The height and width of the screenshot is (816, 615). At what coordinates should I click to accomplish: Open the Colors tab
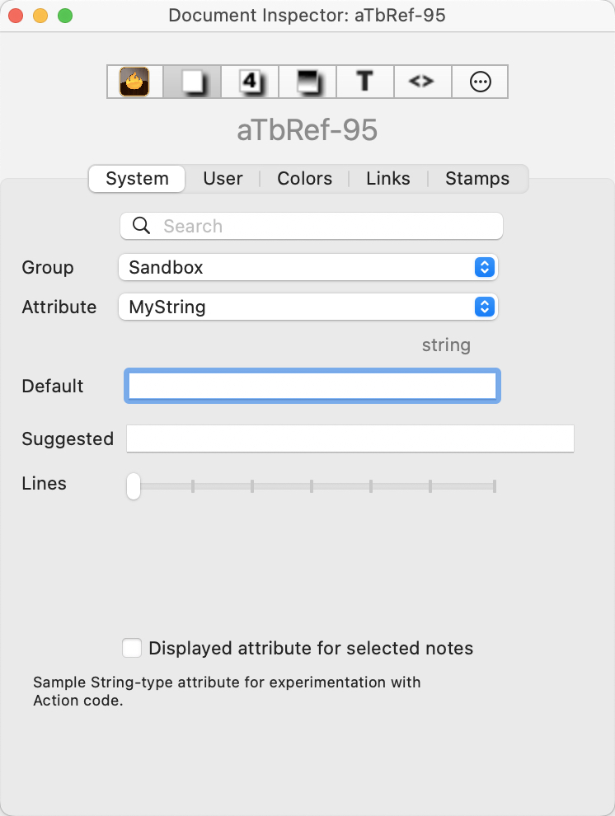point(304,179)
